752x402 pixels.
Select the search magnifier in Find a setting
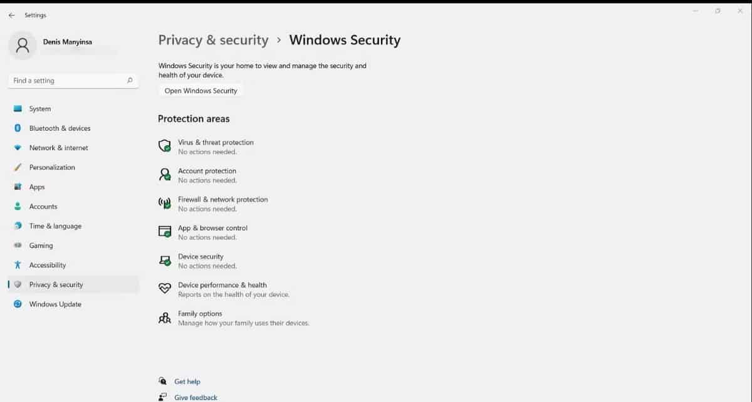[129, 80]
